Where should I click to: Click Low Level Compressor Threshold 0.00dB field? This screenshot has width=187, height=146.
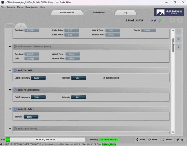(x=32, y=54)
